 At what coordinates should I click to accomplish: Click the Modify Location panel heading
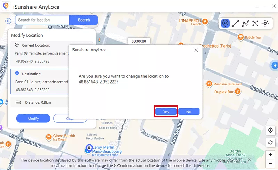[27, 35]
